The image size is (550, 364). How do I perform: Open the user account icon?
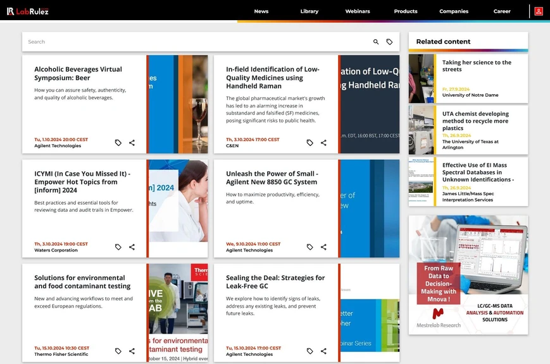coord(539,11)
